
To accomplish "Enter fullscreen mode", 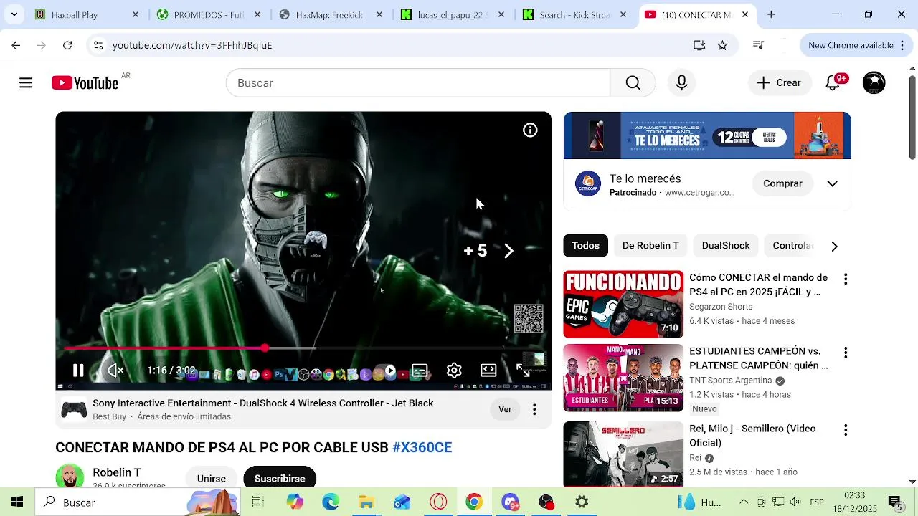I will coord(523,371).
